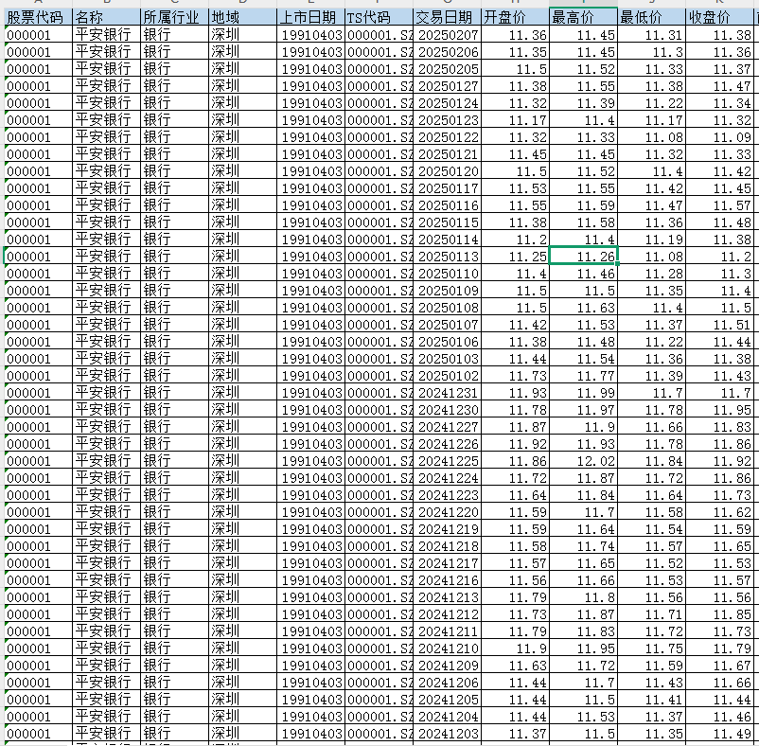
Task: Select trading date cell 20250122
Action: 448,137
